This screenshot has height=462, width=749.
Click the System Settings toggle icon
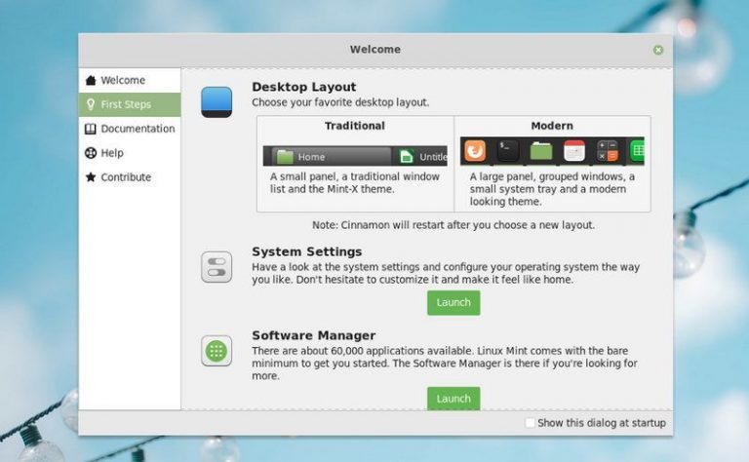tap(217, 267)
